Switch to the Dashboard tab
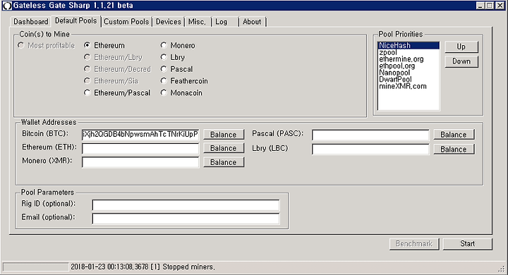Image resolution: width=508 pixels, height=275 pixels. point(31,22)
